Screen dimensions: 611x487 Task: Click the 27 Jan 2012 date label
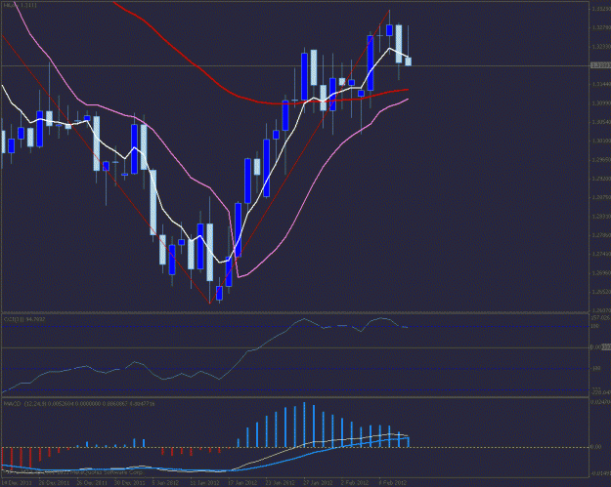[318, 483]
